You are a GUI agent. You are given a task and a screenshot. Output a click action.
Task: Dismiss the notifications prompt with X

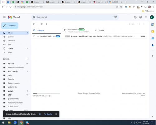56,114
